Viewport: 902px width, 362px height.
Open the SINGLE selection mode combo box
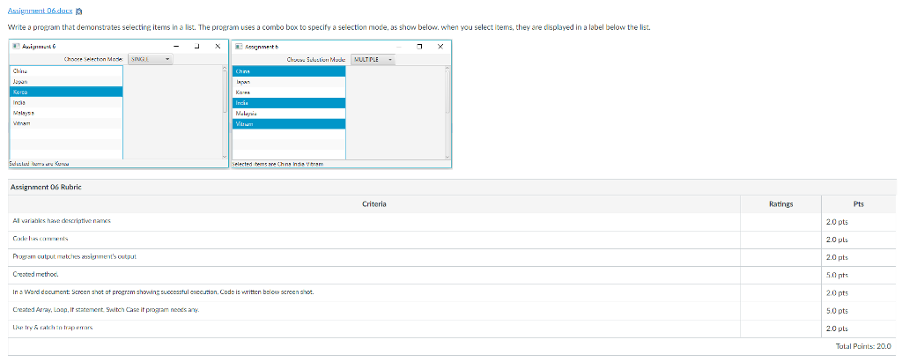pos(150,59)
